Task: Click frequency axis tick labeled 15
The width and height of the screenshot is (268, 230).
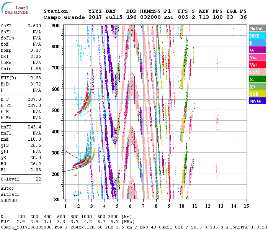Action: (246, 206)
